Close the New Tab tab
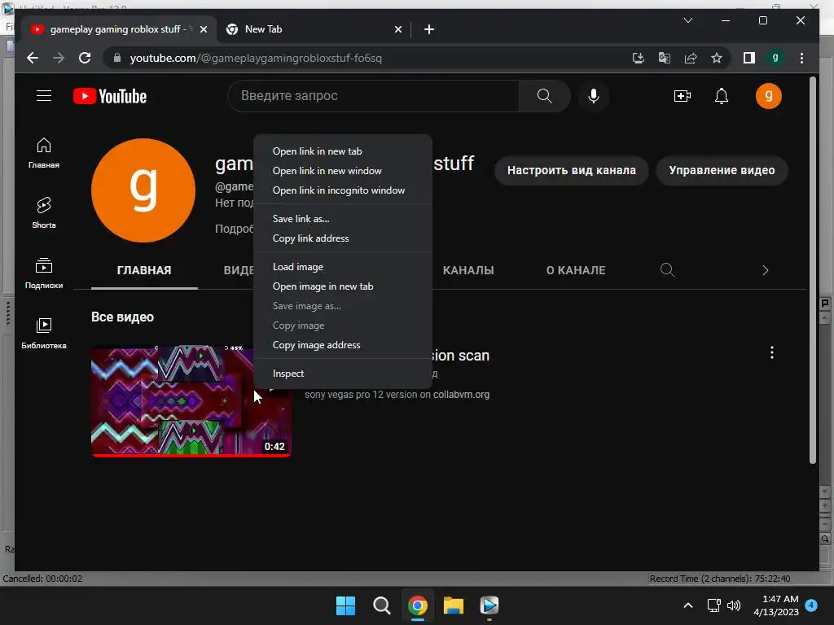Viewport: 834px width, 625px height. [x=397, y=29]
